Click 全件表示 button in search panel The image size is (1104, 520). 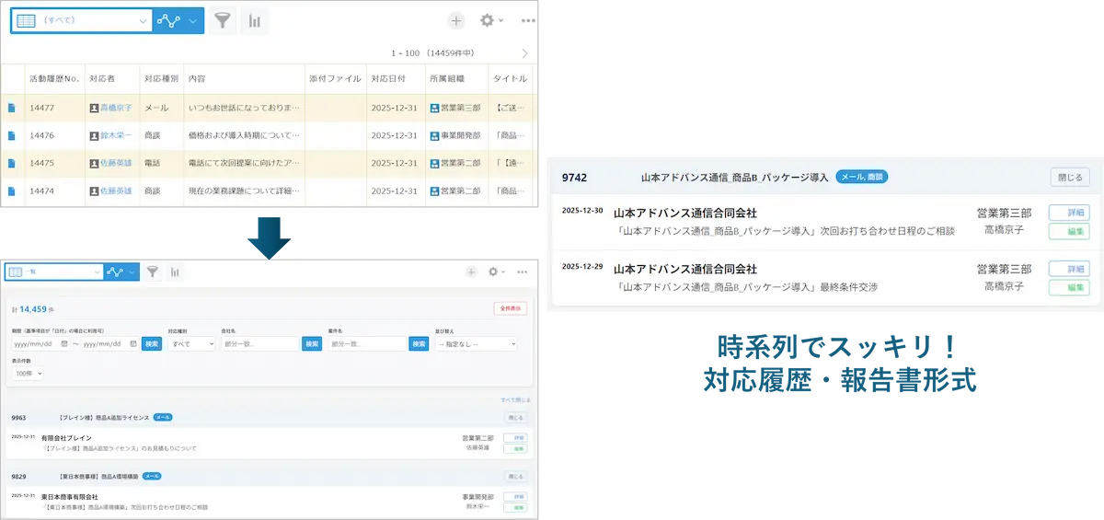510,308
